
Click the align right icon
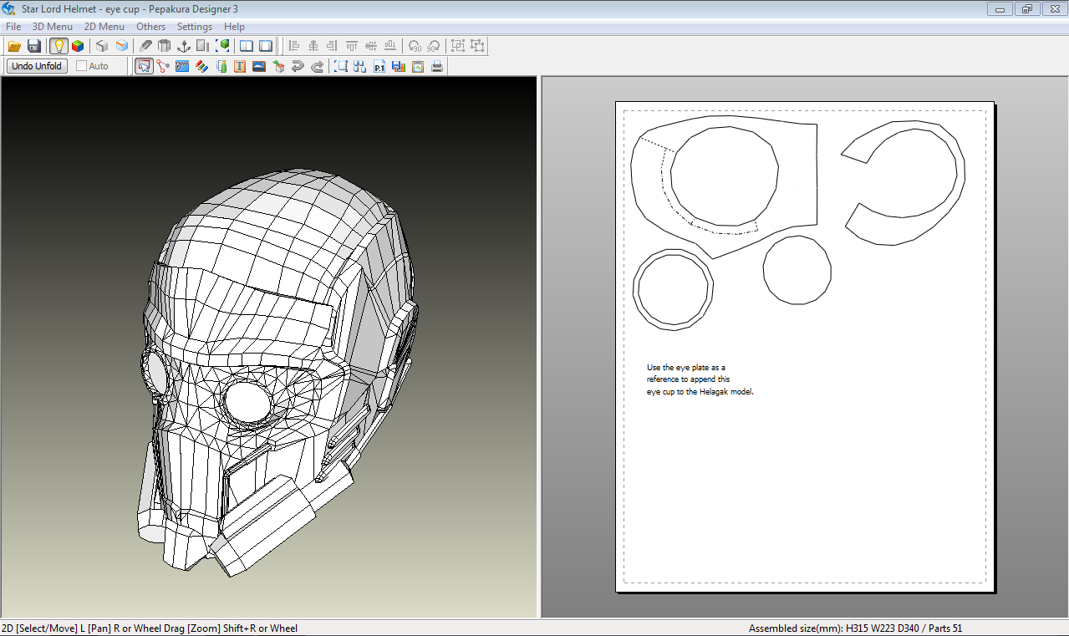pyautogui.click(x=332, y=46)
